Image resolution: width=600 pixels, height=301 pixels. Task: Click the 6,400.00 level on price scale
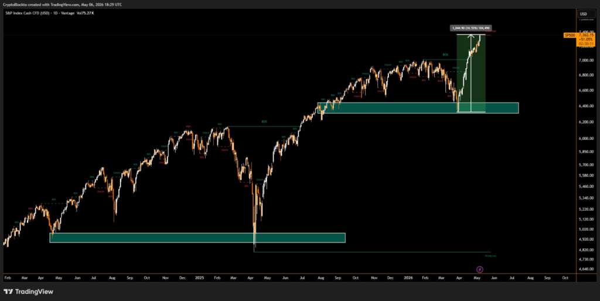click(x=587, y=106)
